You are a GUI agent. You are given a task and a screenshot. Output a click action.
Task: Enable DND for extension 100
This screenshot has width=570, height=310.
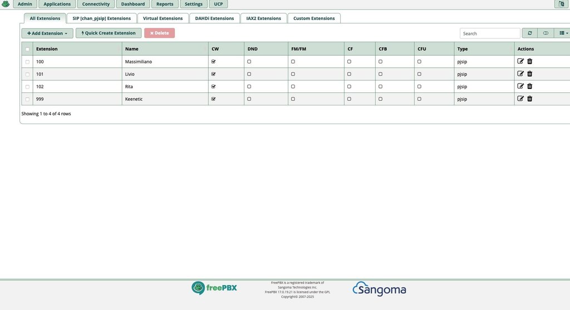click(x=249, y=61)
